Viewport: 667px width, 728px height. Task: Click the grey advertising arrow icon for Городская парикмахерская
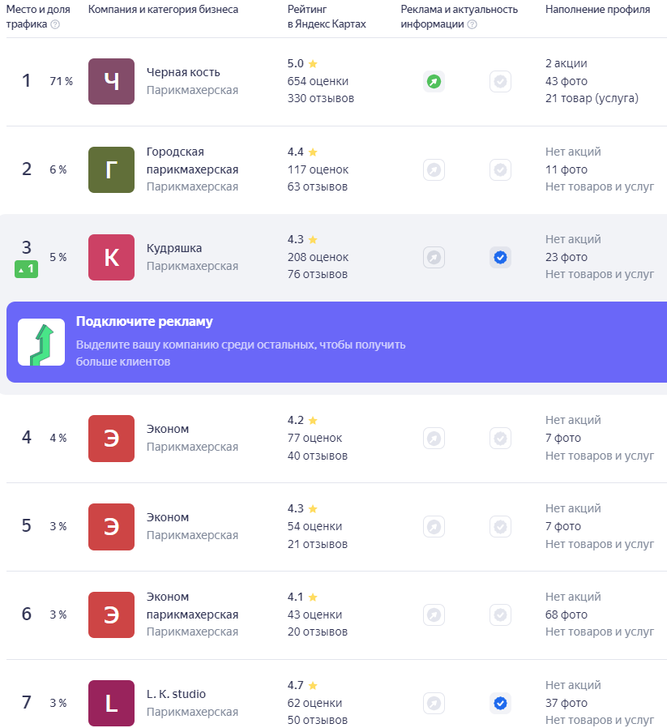coord(434,170)
